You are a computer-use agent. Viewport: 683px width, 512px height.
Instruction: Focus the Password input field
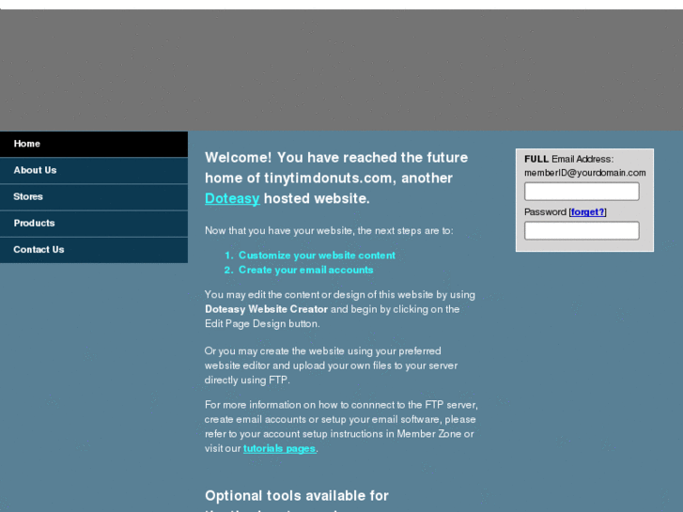(582, 230)
